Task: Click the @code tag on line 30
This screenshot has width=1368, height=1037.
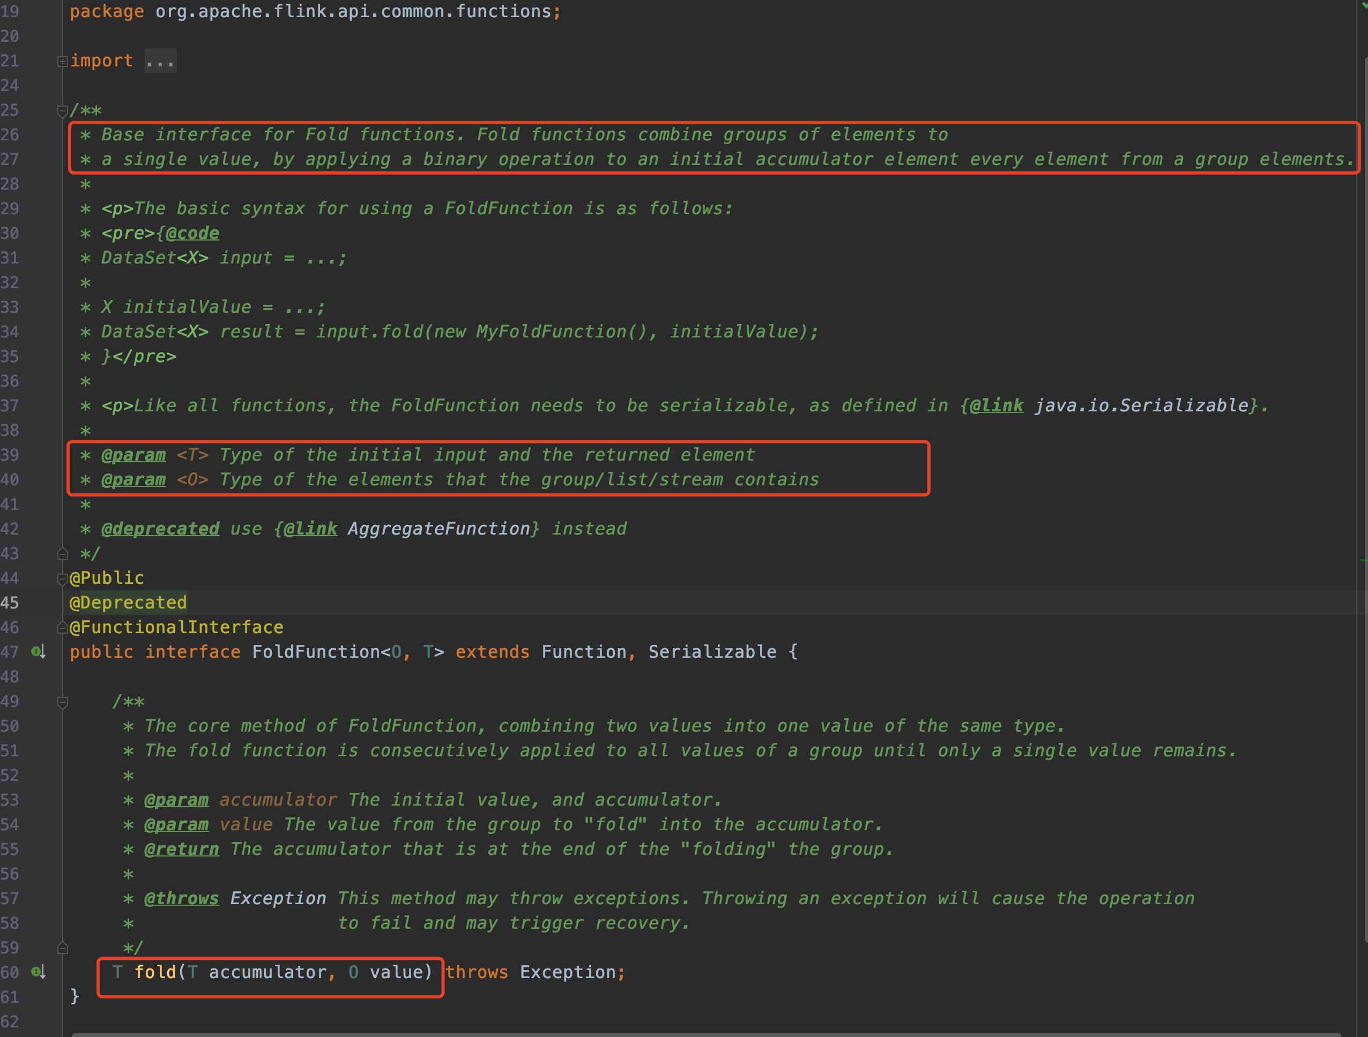Action: [x=192, y=233]
